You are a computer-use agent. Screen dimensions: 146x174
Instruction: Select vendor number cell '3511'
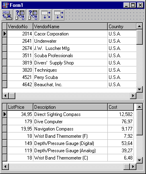click(x=20, y=56)
